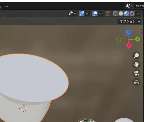The width and height of the screenshot is (144, 122).
Task: Click the pan view hand icon
Action: pos(136,64)
